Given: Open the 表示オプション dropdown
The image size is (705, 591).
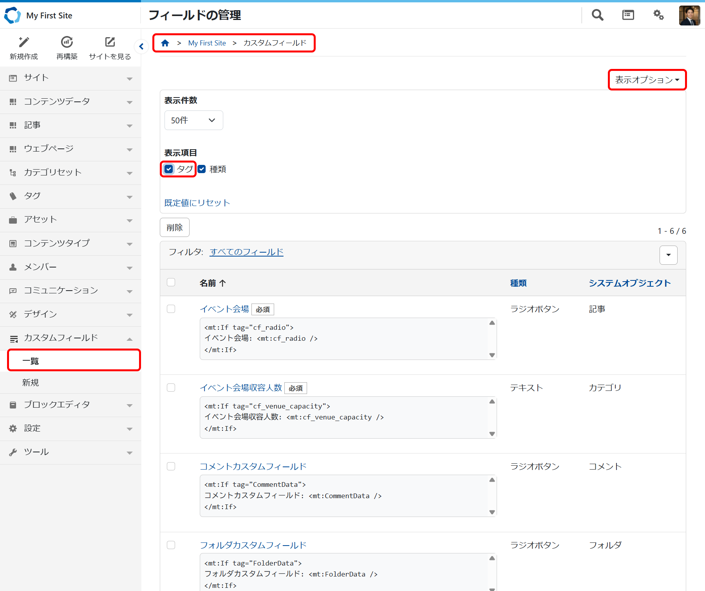Looking at the screenshot, I should click(x=646, y=80).
